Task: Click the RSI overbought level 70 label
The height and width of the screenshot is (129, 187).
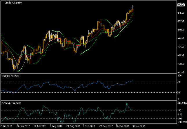Action: [179, 82]
